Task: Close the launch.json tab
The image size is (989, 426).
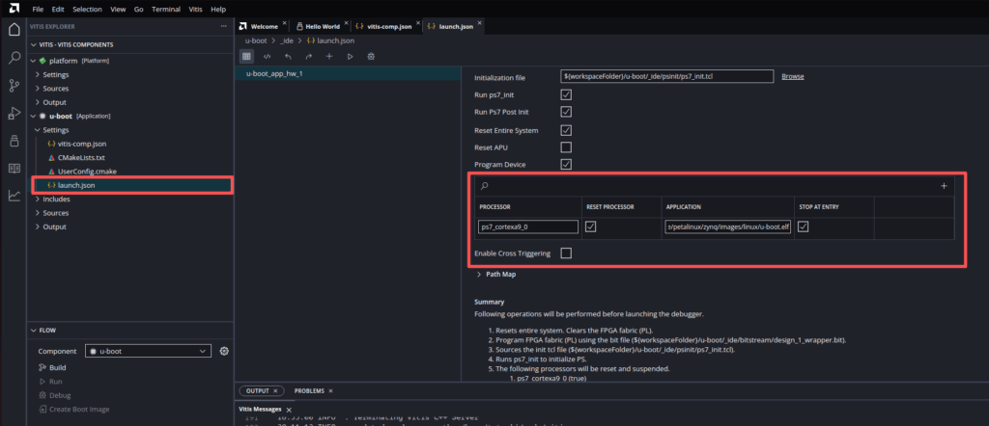Action: pyautogui.click(x=480, y=23)
